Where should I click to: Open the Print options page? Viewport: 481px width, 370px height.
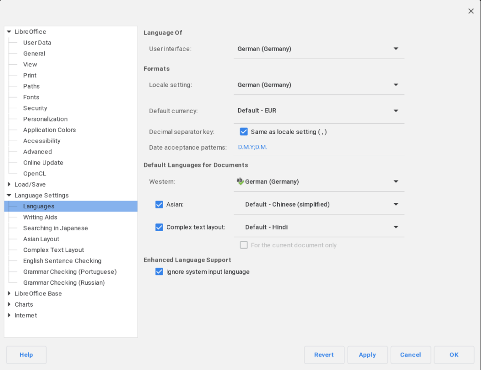pos(30,76)
